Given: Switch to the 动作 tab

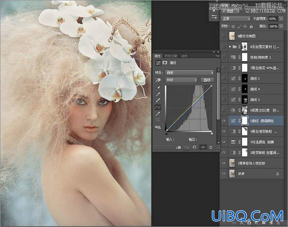Looking at the screenshot, I should pos(184,56).
